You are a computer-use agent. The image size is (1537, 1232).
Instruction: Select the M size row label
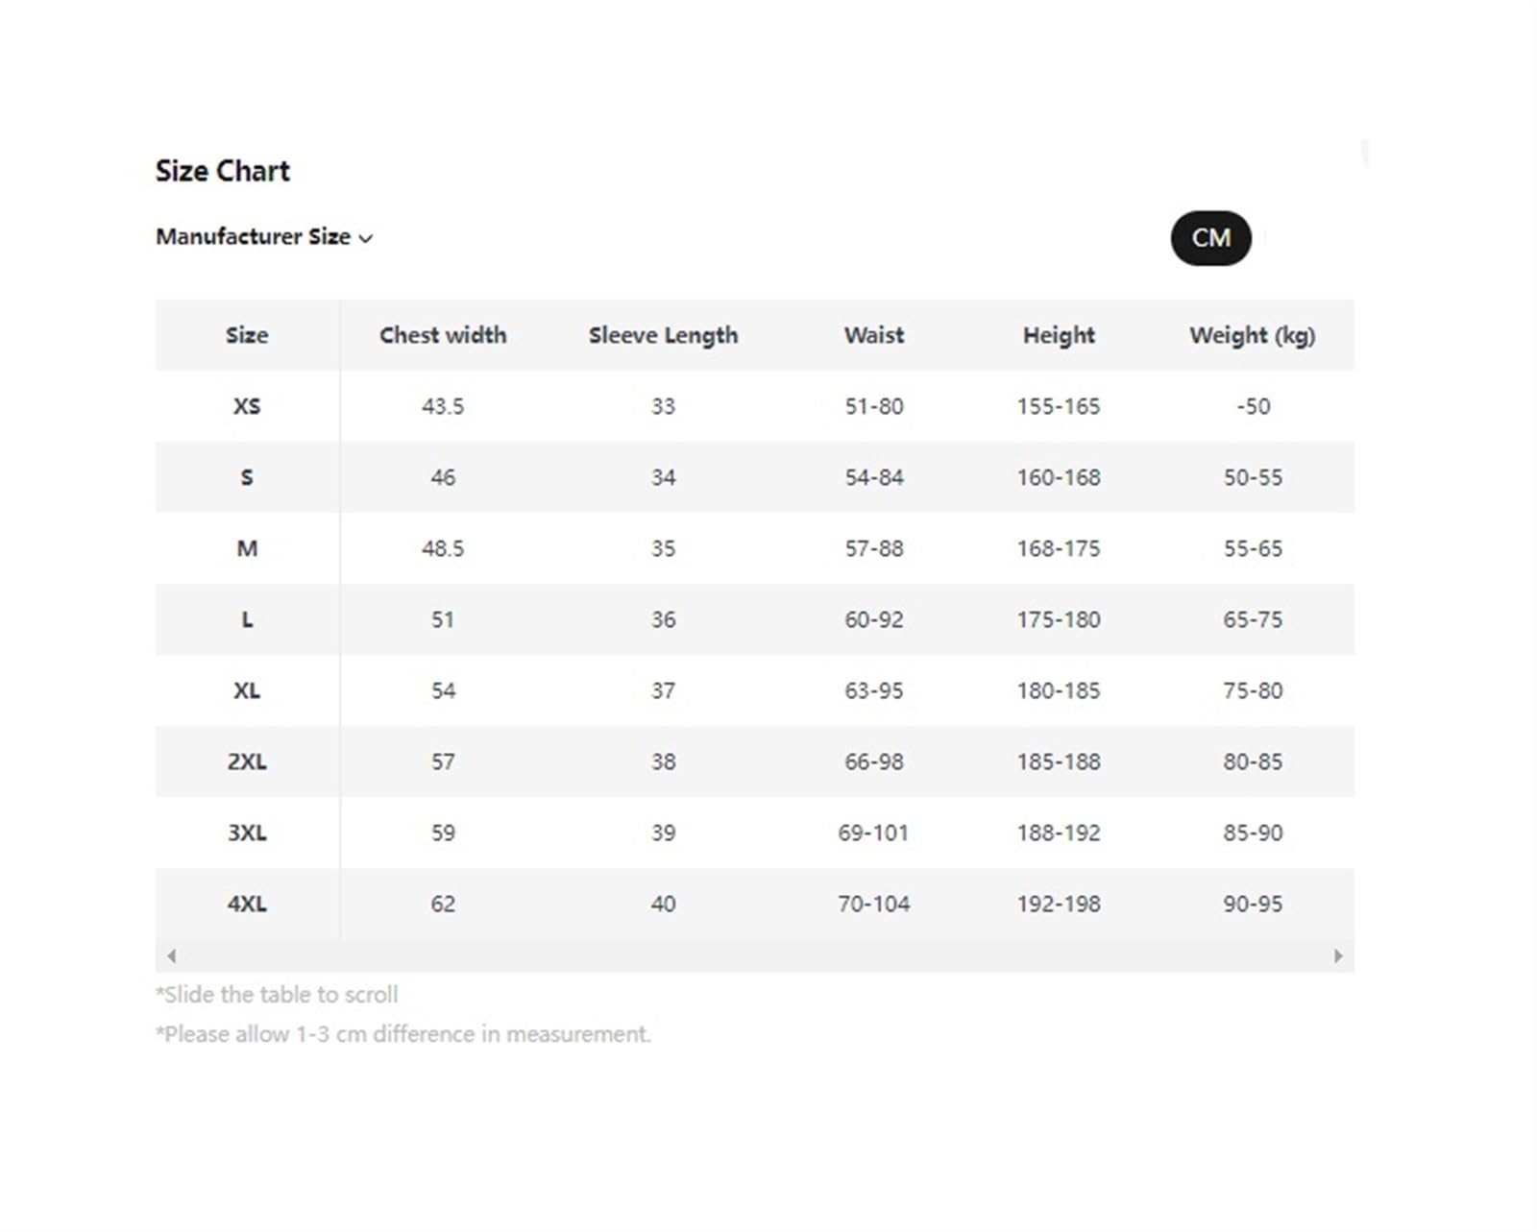pyautogui.click(x=247, y=548)
